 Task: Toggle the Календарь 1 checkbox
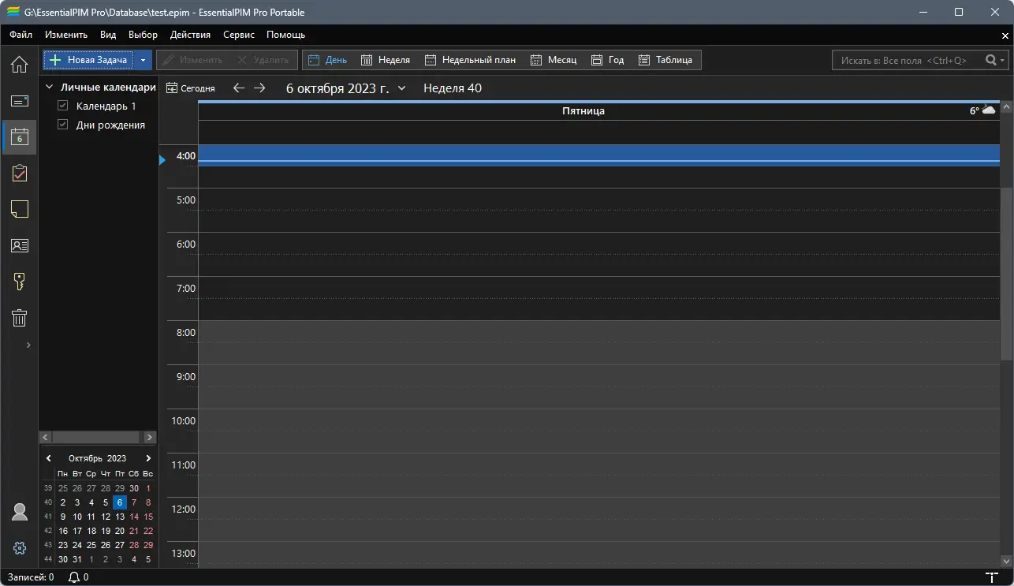pyautogui.click(x=63, y=106)
